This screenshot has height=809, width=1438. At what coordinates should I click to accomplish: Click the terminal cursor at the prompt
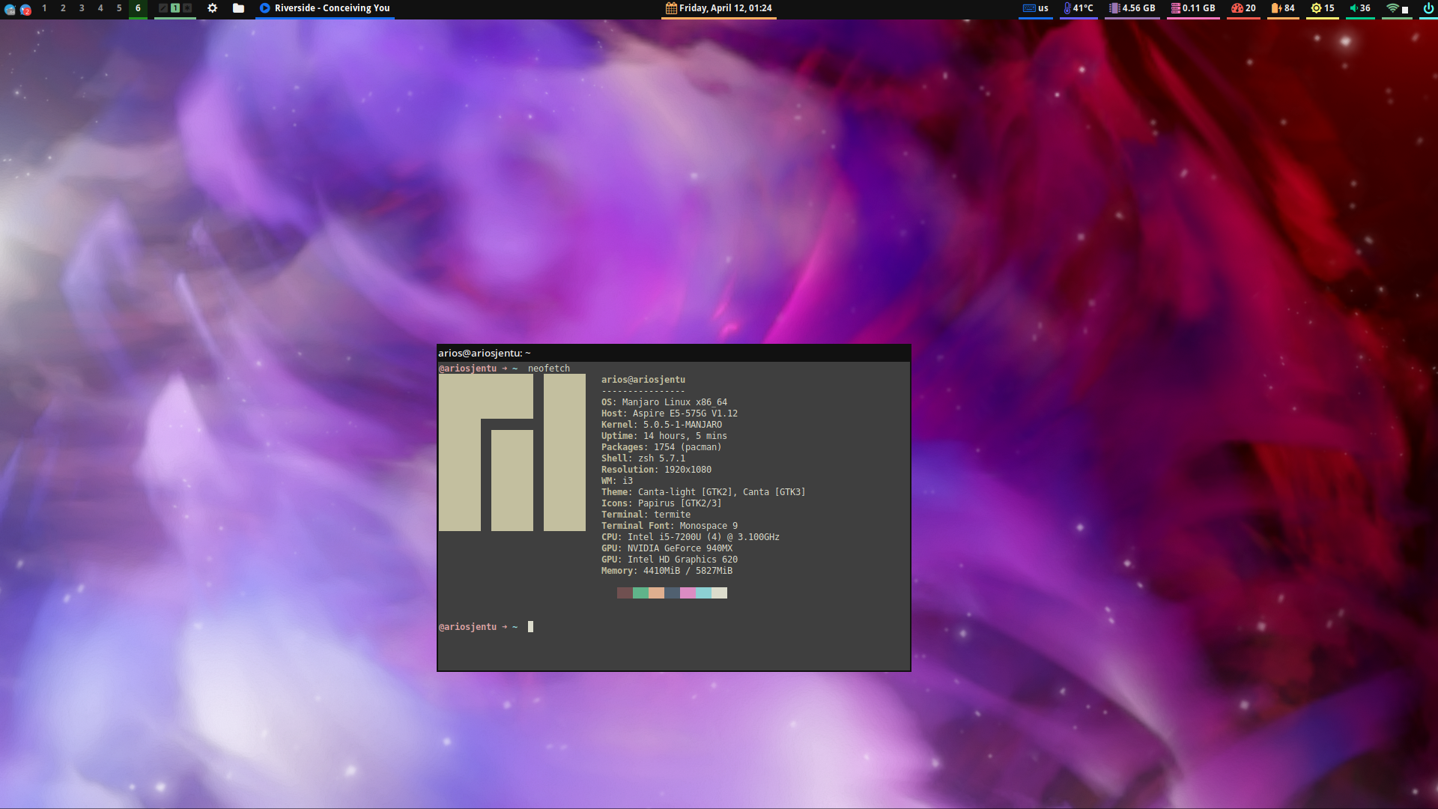pos(530,627)
